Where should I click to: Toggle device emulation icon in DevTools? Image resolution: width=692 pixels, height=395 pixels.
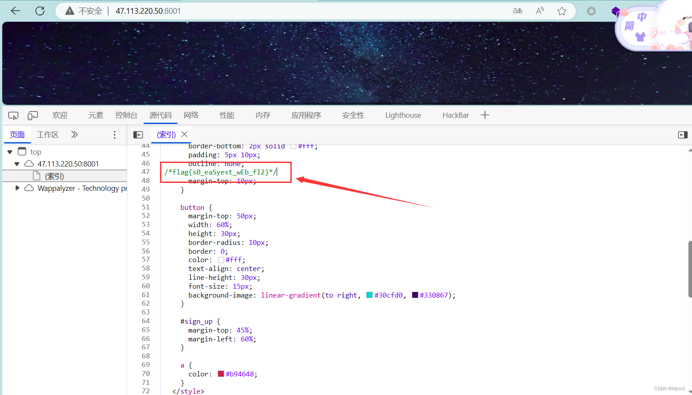click(x=33, y=116)
